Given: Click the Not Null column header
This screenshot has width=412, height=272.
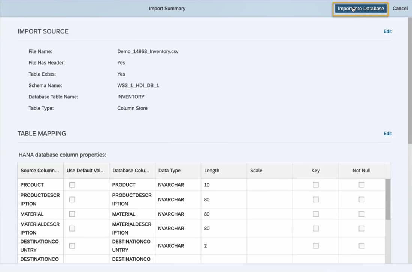Looking at the screenshot, I should [361, 171].
